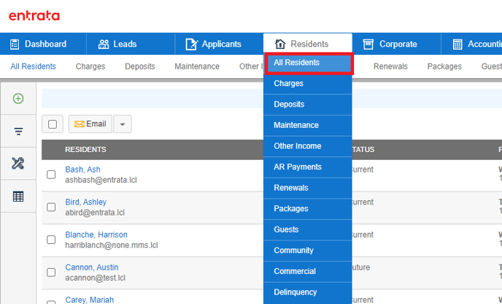Click the email ashbash@entrata.lcl

click(x=101, y=180)
